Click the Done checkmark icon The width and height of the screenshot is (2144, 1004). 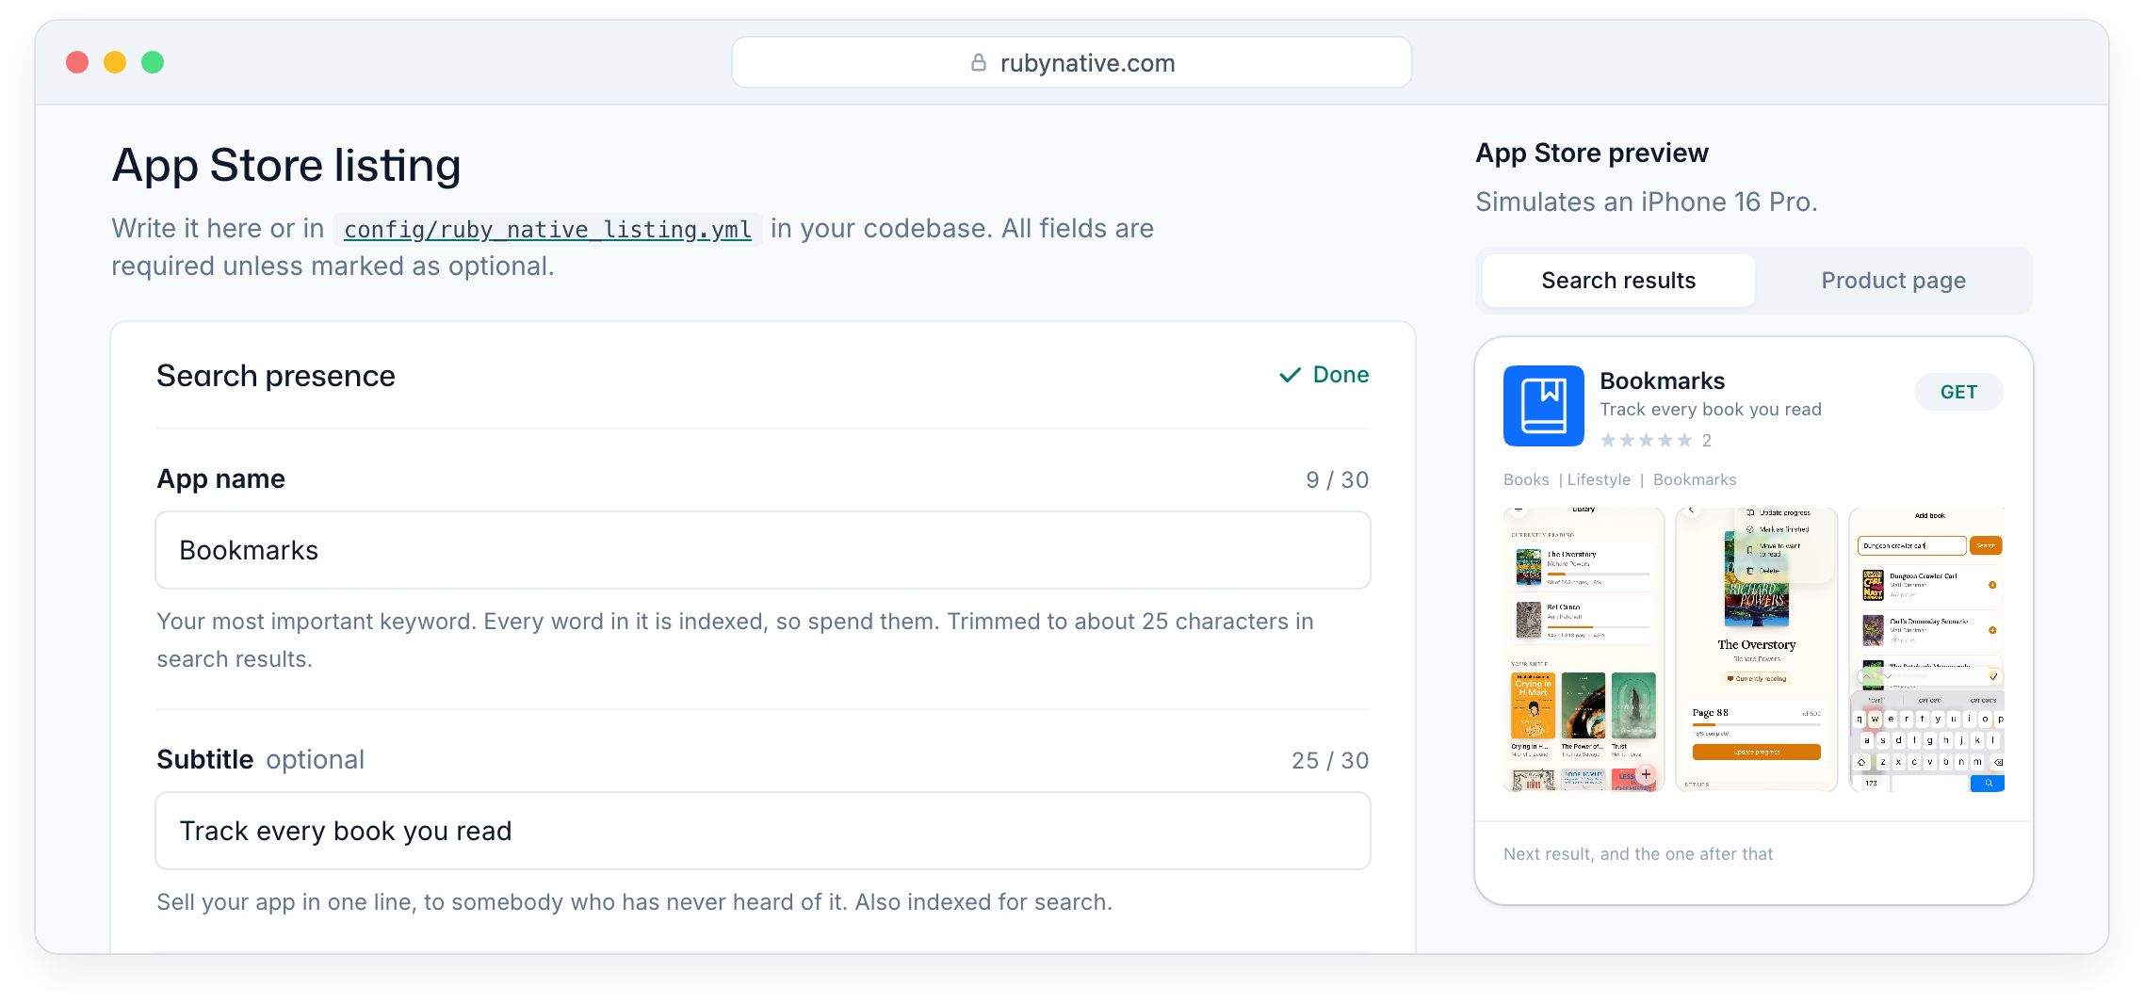point(1290,375)
